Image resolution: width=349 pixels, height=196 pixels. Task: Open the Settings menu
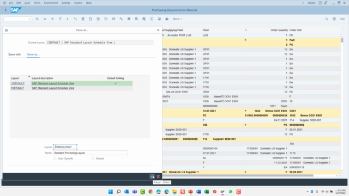(66, 3)
